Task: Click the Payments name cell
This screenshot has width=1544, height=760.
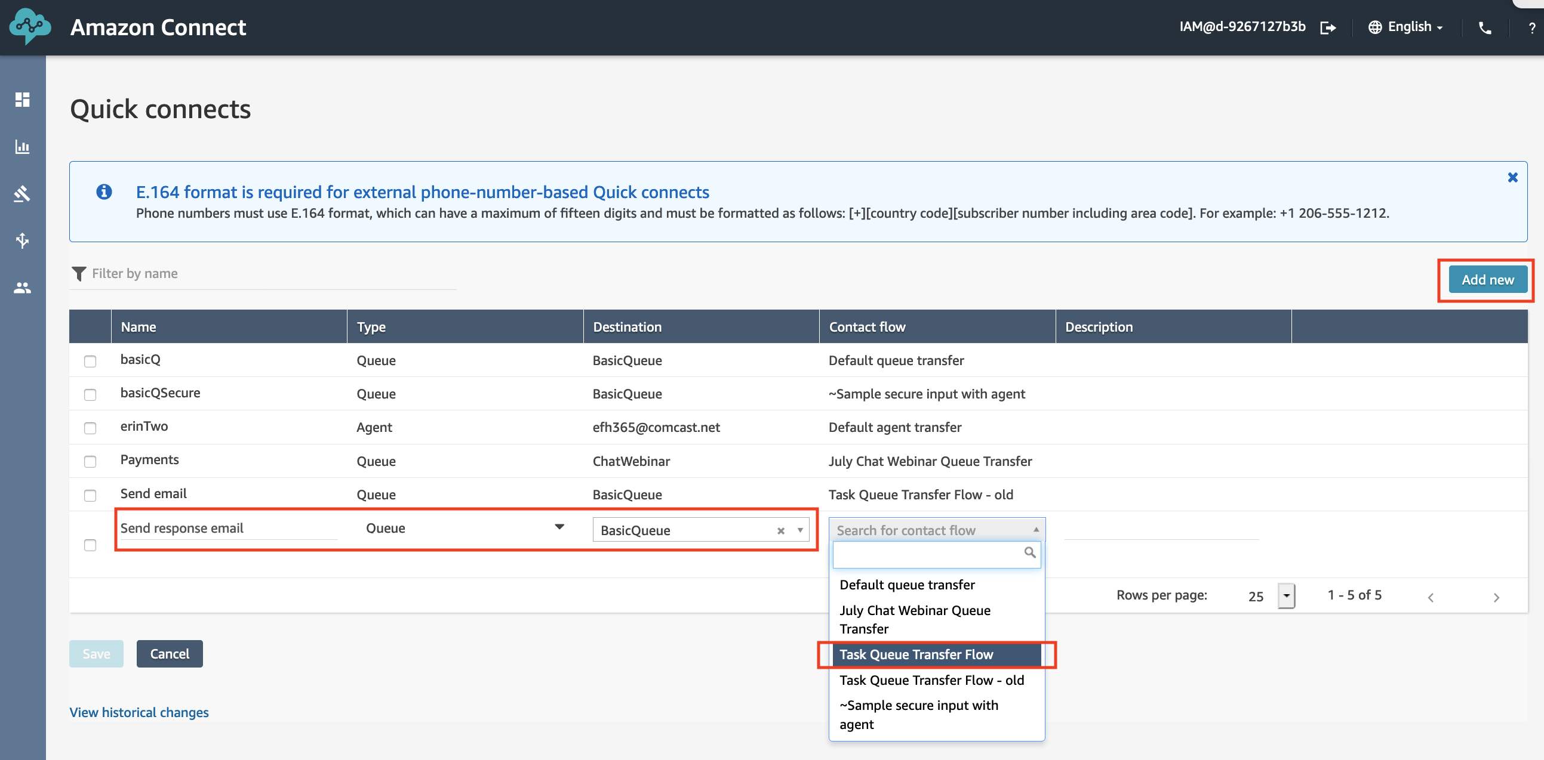Action: tap(149, 460)
